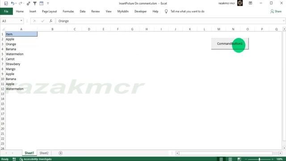Click the 100% zoom level

point(279,159)
